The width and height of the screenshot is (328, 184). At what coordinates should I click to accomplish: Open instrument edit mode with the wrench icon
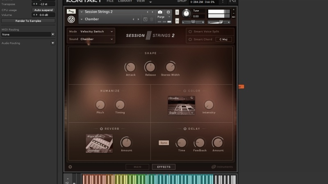[x=71, y=11]
